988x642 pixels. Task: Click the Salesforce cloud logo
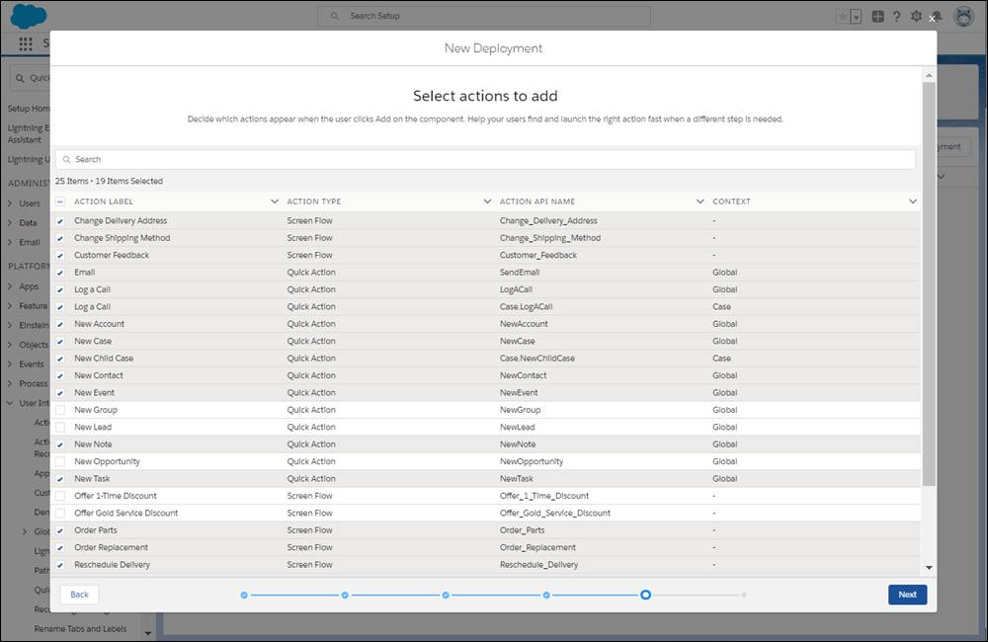29,16
